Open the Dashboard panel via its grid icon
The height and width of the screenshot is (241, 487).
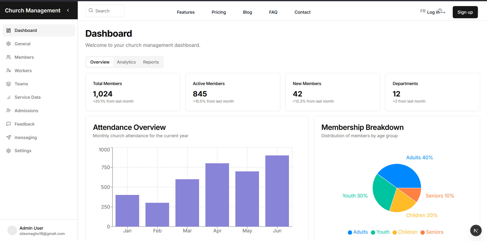[x=8, y=30]
